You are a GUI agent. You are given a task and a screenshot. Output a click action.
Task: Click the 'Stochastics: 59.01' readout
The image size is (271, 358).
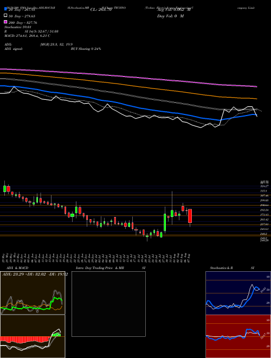click(18, 27)
